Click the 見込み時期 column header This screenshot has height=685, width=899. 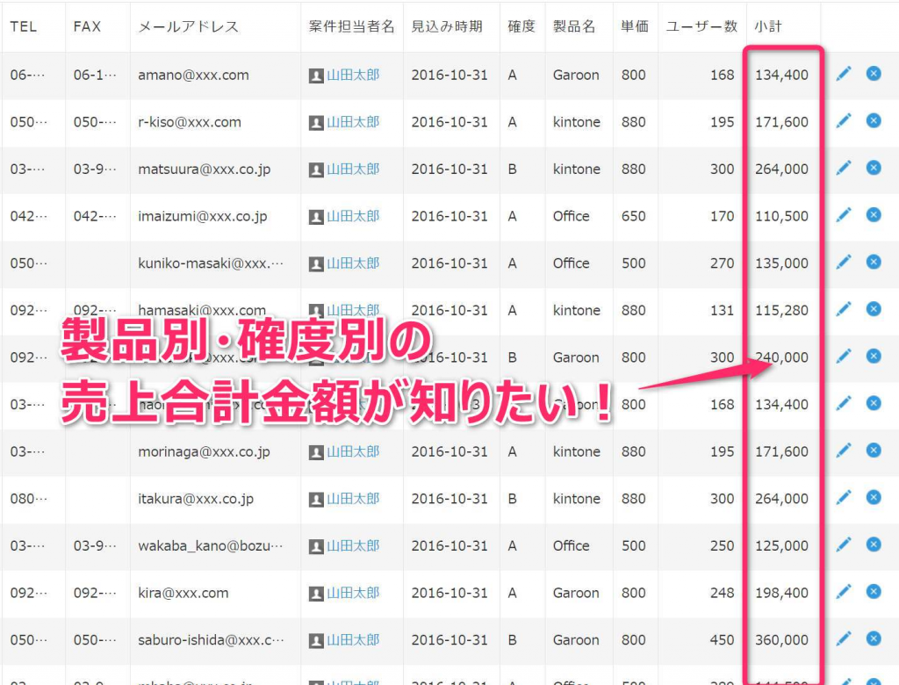click(450, 25)
